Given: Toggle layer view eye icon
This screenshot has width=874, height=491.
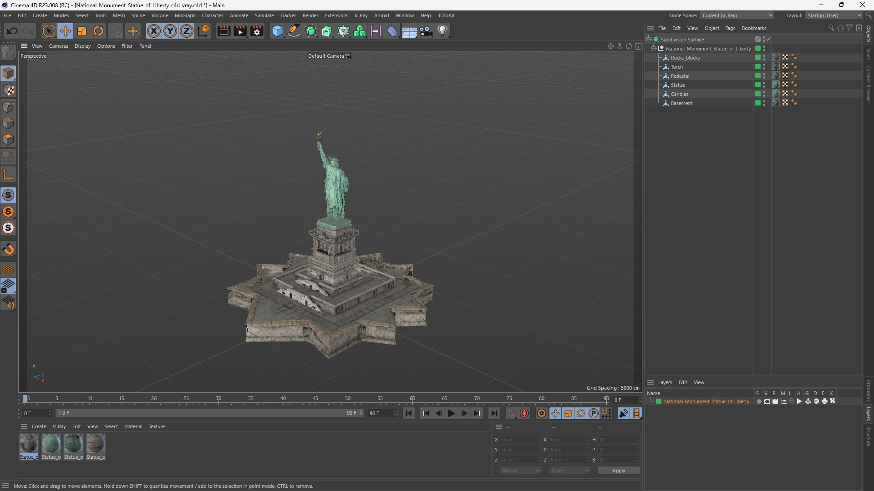Looking at the screenshot, I should [x=767, y=401].
